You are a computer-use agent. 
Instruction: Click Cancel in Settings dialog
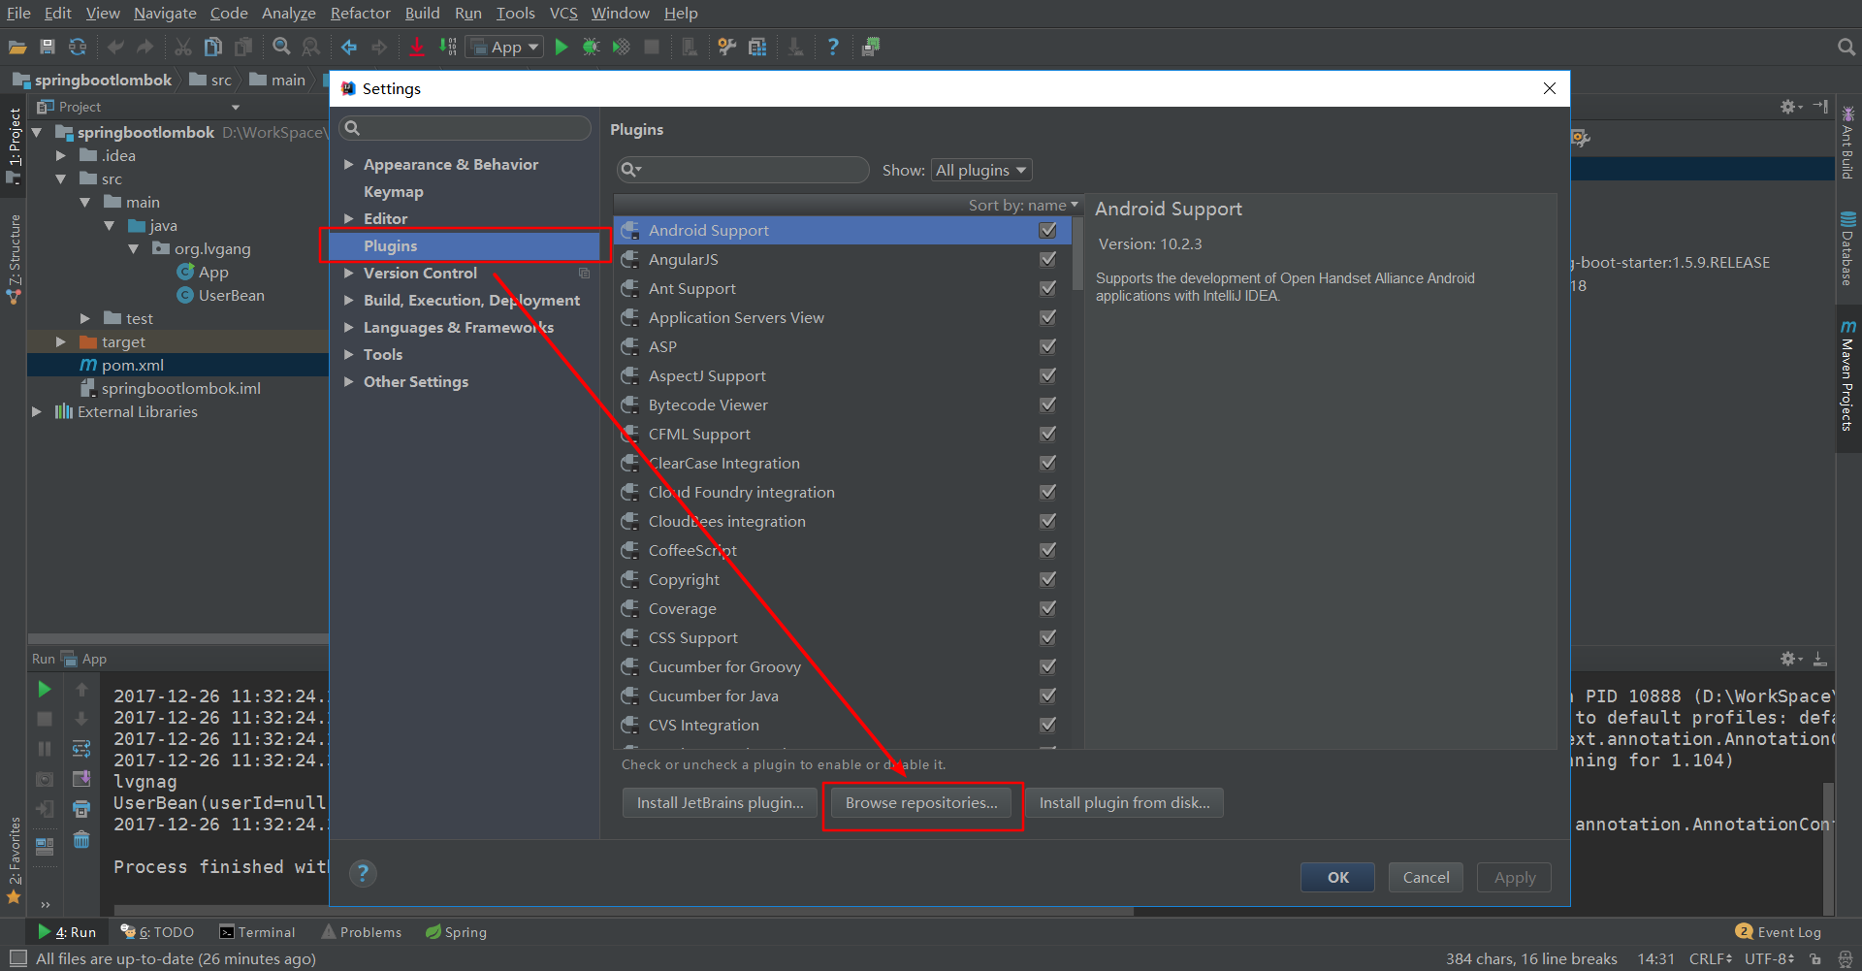pos(1426,878)
